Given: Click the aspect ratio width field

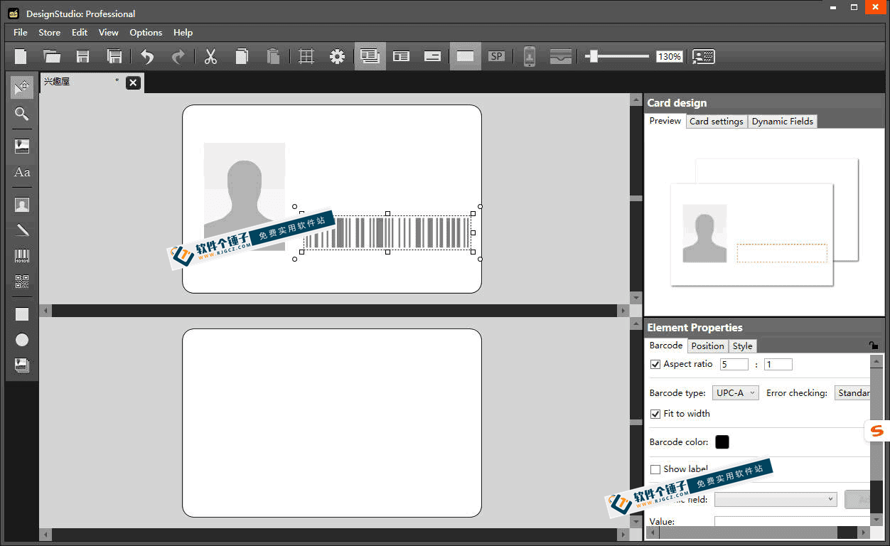Looking at the screenshot, I should 734,364.
